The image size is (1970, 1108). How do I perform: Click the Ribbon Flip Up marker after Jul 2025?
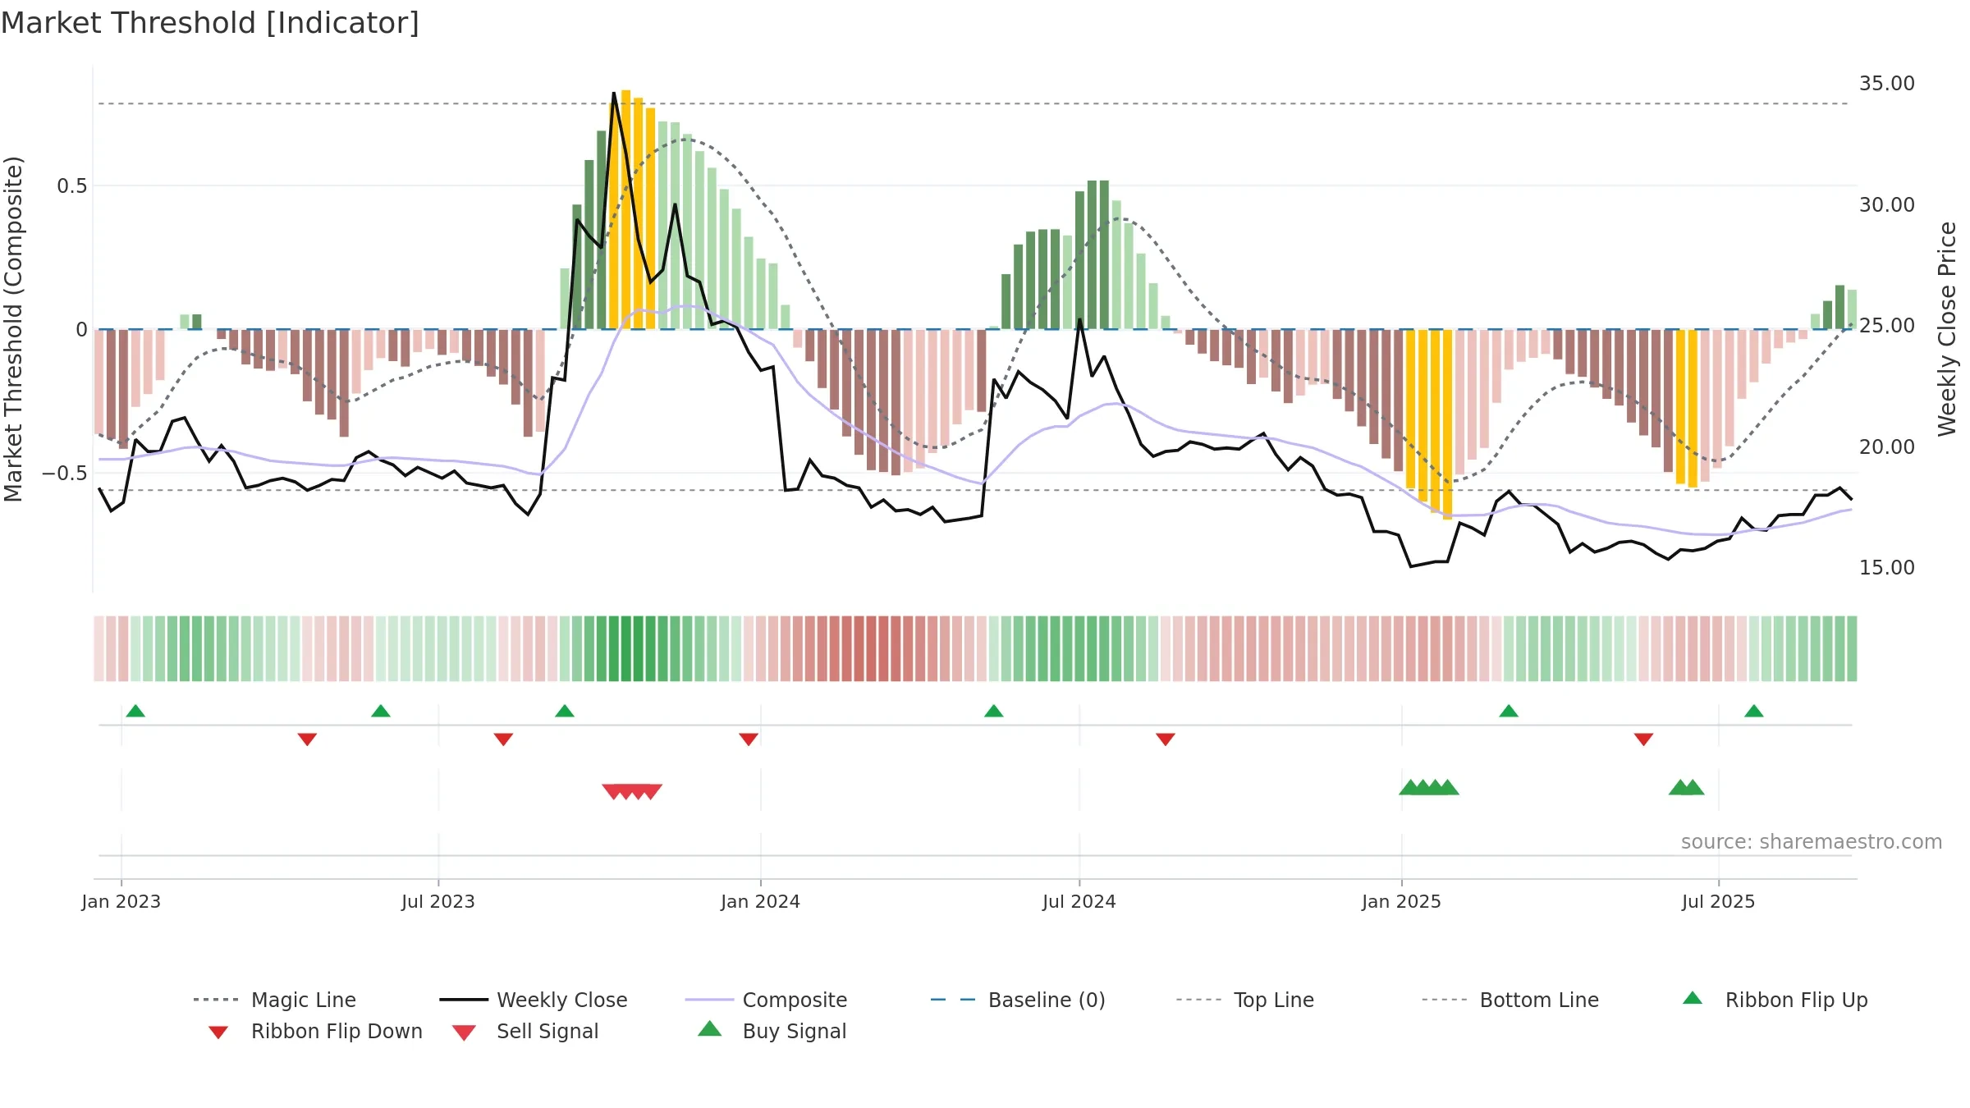1754,711
